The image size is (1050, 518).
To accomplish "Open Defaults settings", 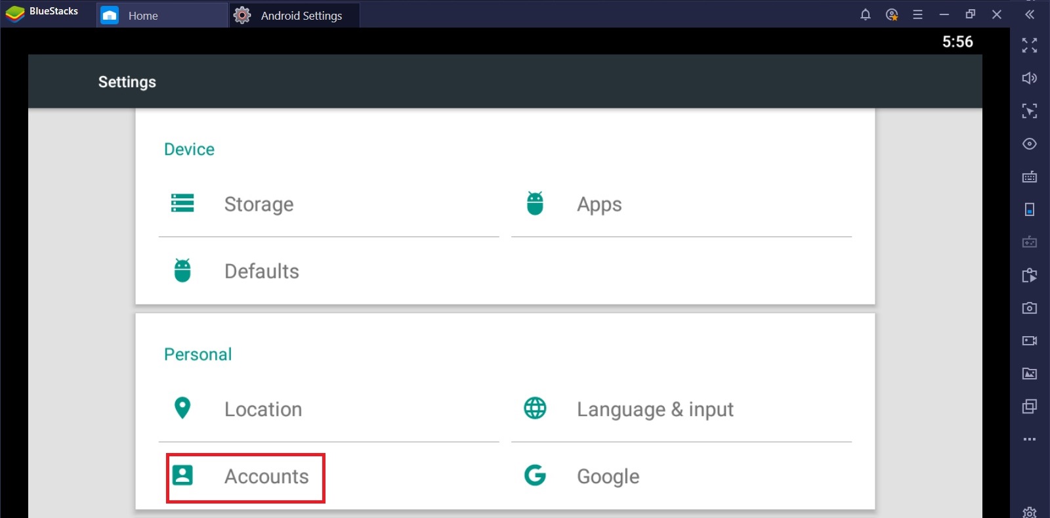I will (329, 270).
